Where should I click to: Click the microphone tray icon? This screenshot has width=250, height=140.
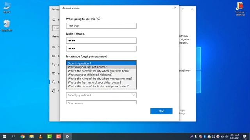(196, 136)
